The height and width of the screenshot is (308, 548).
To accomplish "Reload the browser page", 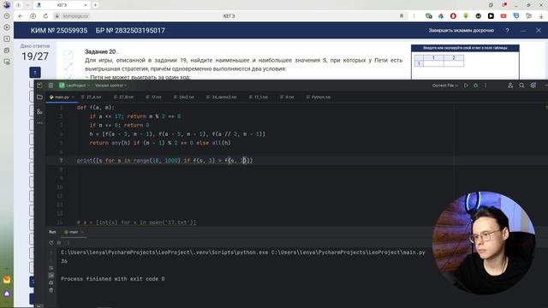I will click(x=45, y=16).
